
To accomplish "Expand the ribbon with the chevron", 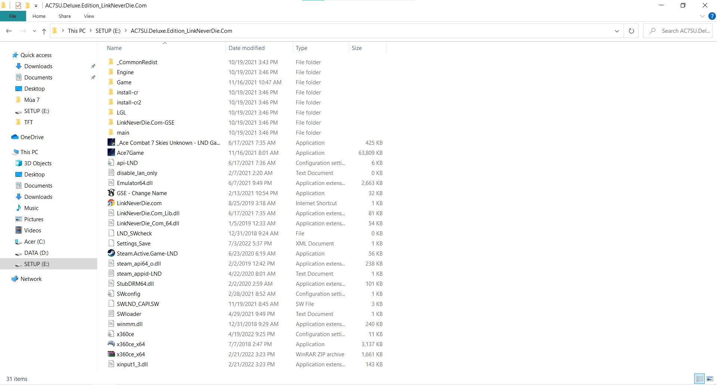I will (702, 16).
